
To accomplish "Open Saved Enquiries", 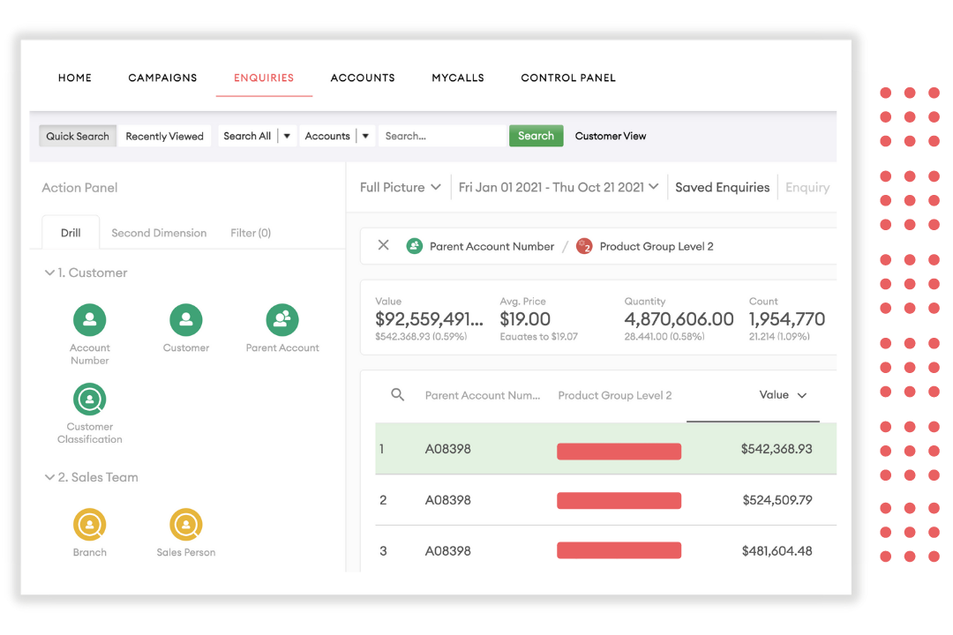I will coord(722,187).
